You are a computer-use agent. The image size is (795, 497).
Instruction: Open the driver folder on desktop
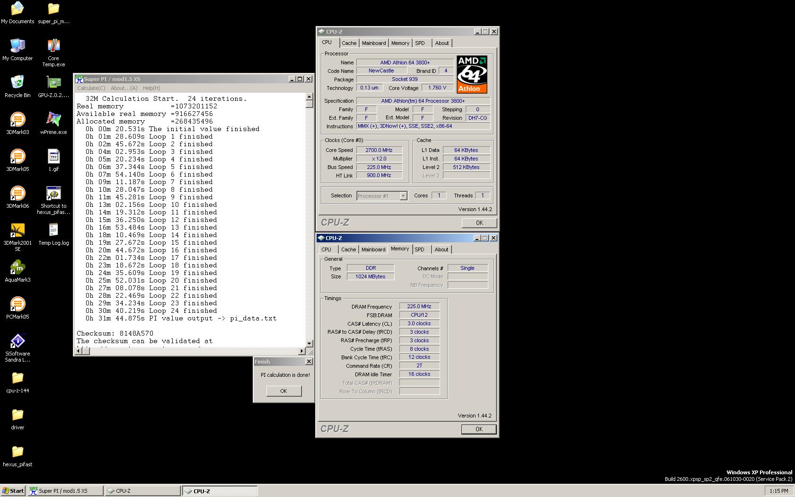pyautogui.click(x=18, y=418)
